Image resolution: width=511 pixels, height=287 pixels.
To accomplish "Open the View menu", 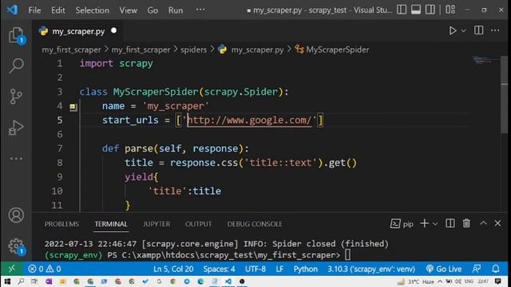I will (x=128, y=10).
